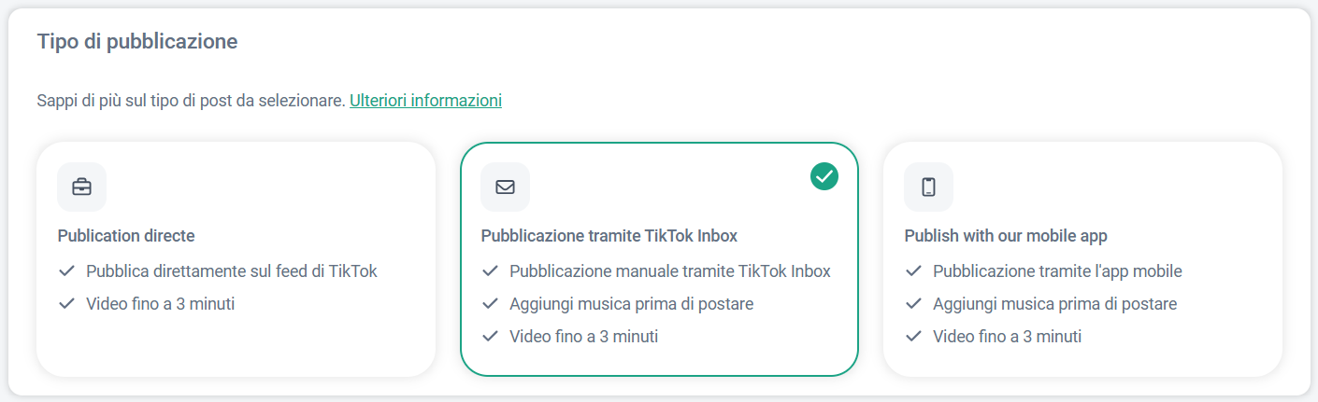Click 'Video fino a 3 minuti' in Inbox card

click(x=583, y=337)
